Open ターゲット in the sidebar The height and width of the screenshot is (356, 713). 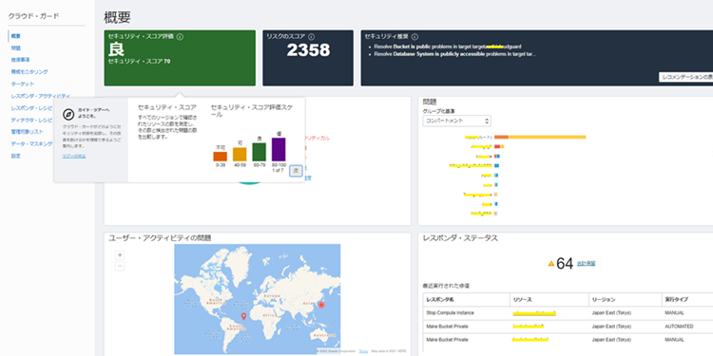coord(23,84)
